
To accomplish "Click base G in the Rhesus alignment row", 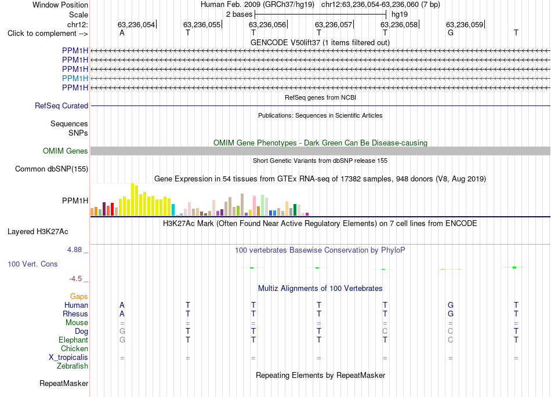I will 451,314.
